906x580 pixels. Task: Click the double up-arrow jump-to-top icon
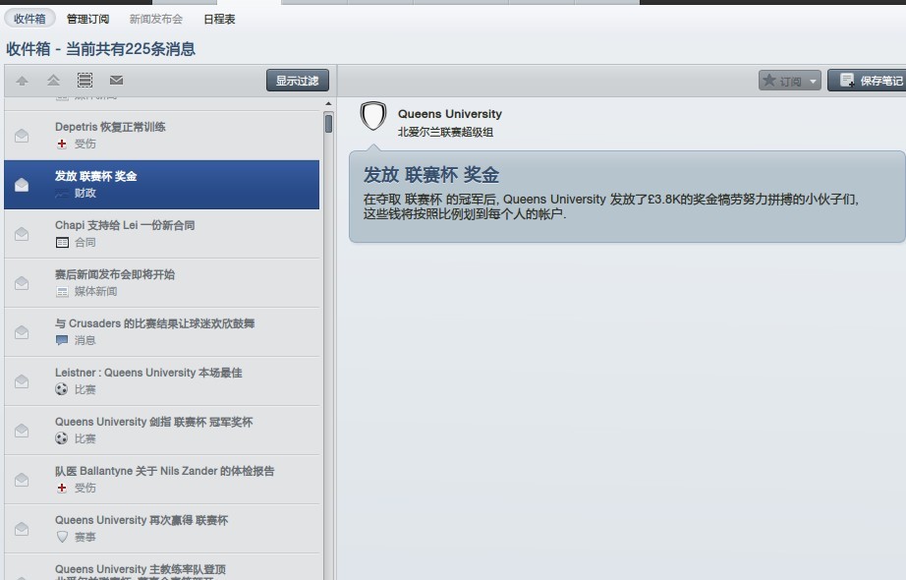click(53, 81)
